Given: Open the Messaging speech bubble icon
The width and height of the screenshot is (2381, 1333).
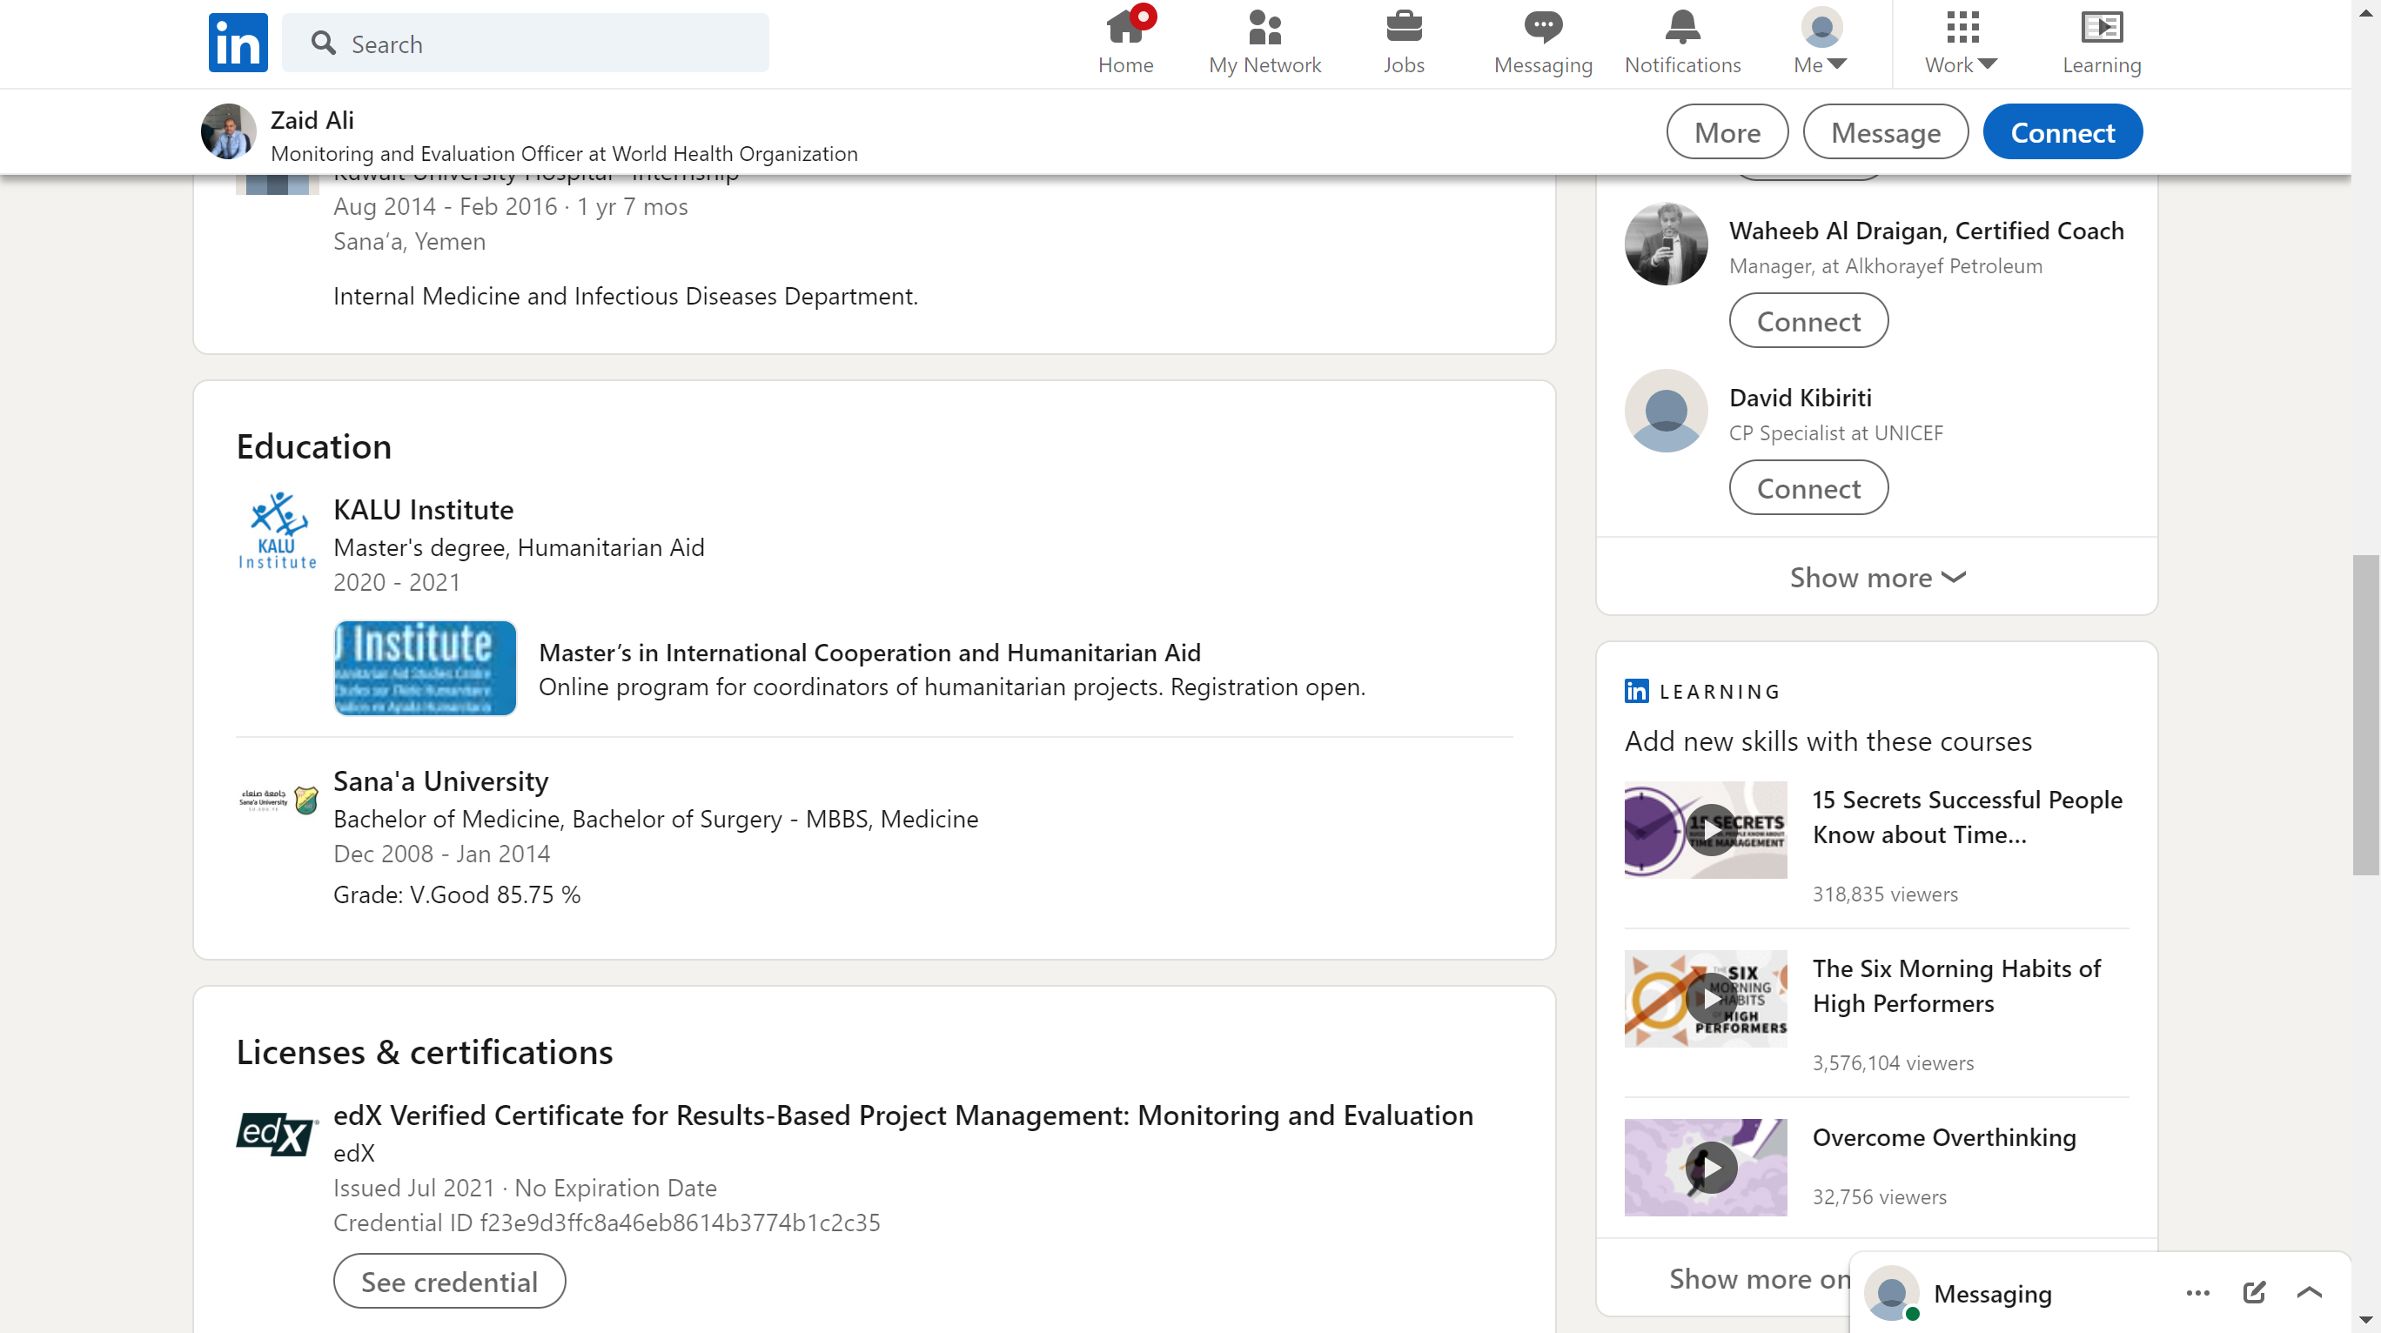Looking at the screenshot, I should coord(1543,28).
